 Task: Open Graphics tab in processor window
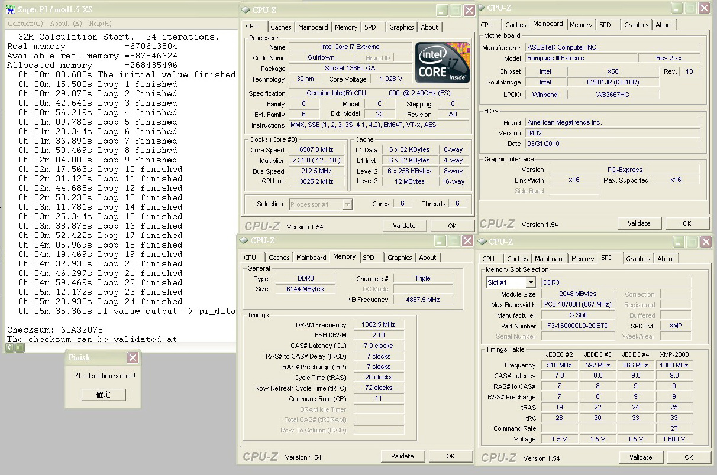(x=402, y=27)
